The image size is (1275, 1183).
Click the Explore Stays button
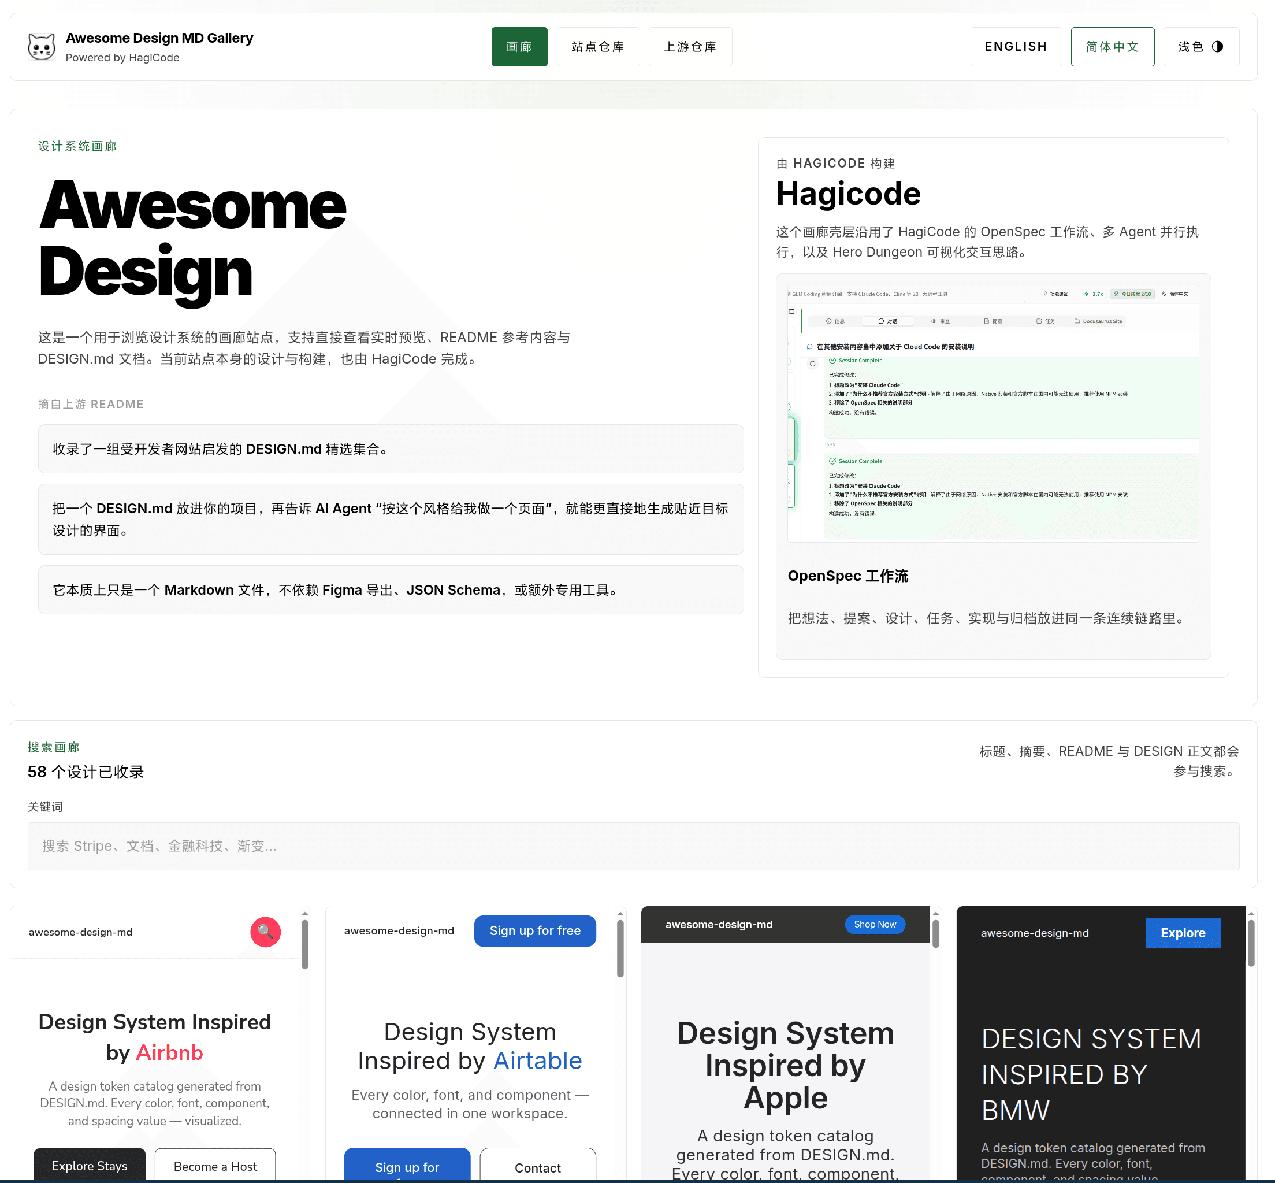[89, 1165]
